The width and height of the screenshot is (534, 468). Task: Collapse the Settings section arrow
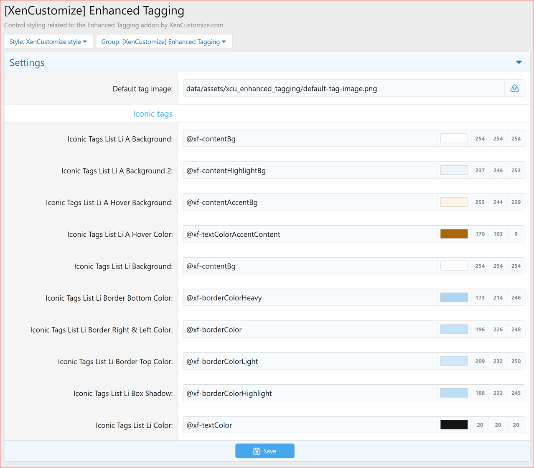pos(519,62)
